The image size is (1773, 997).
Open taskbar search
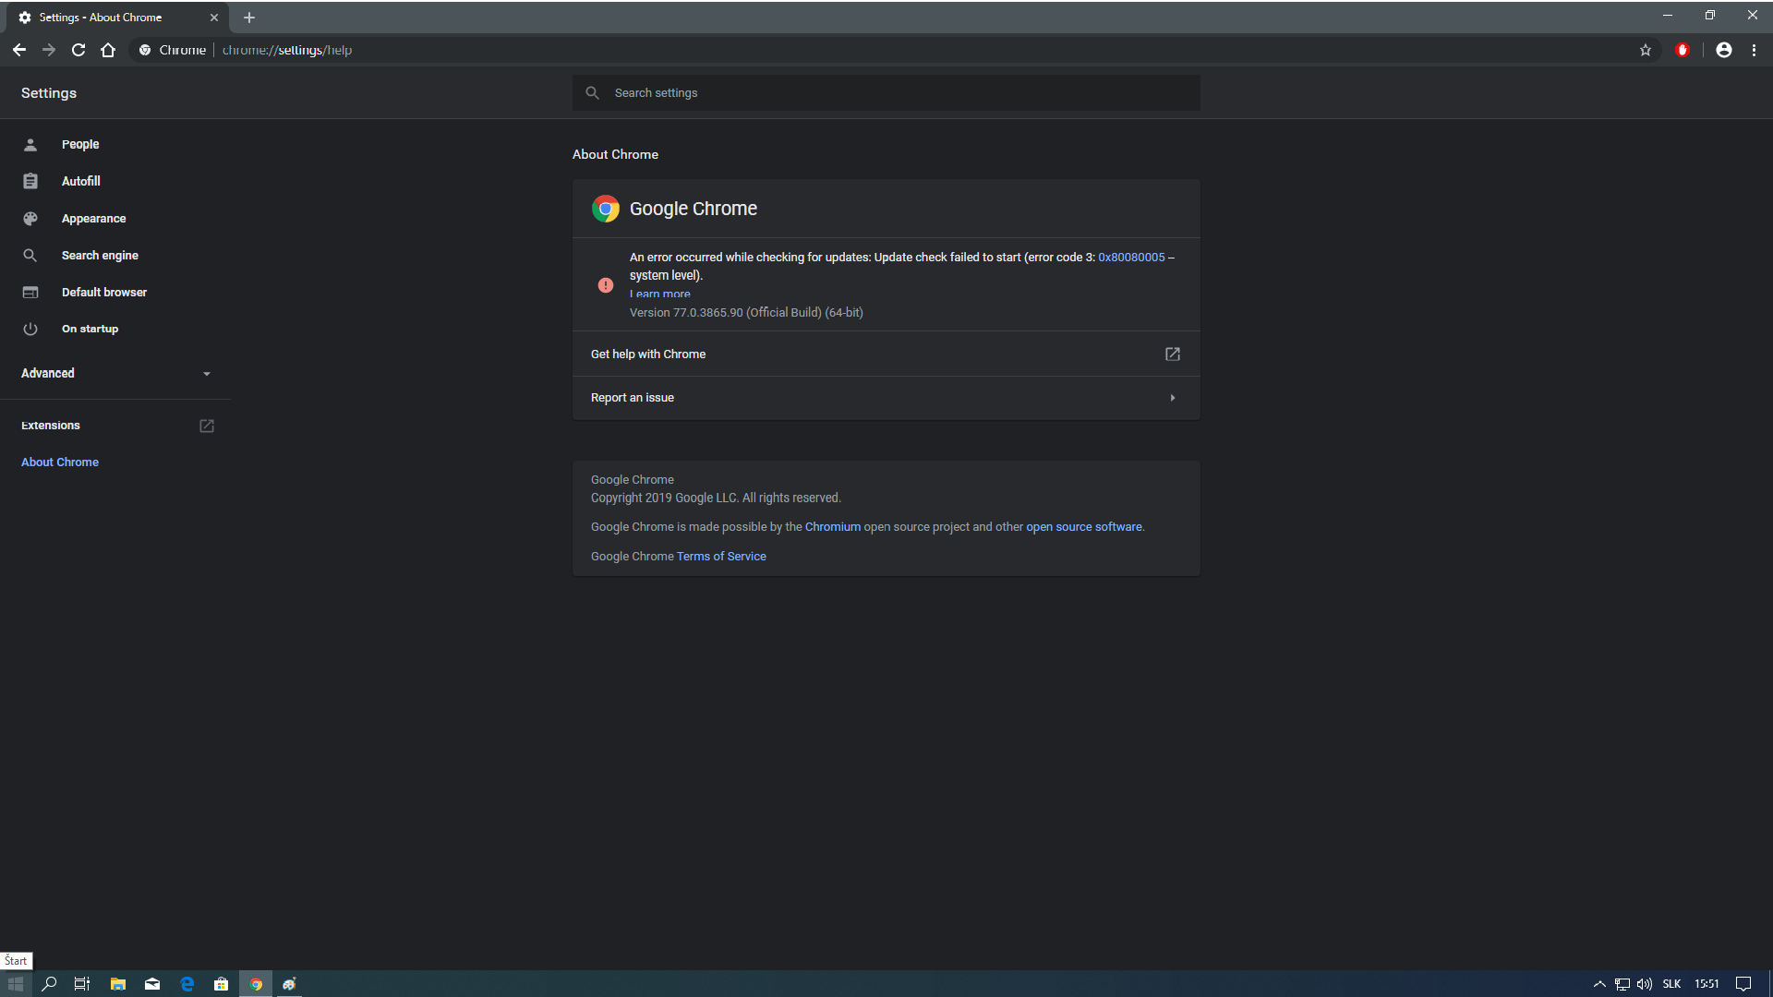pyautogui.click(x=49, y=984)
